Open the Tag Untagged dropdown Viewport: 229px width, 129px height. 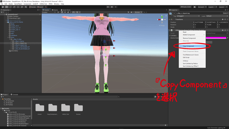click(x=188, y=16)
